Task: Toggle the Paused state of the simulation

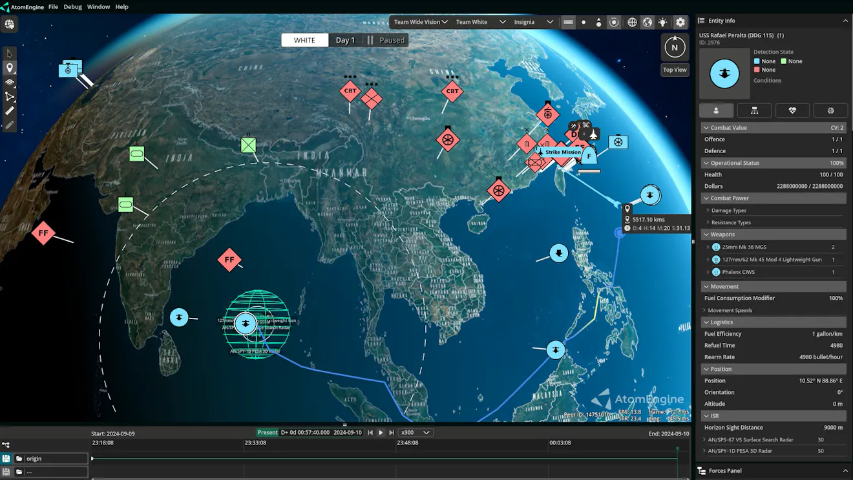Action: pyautogui.click(x=386, y=39)
